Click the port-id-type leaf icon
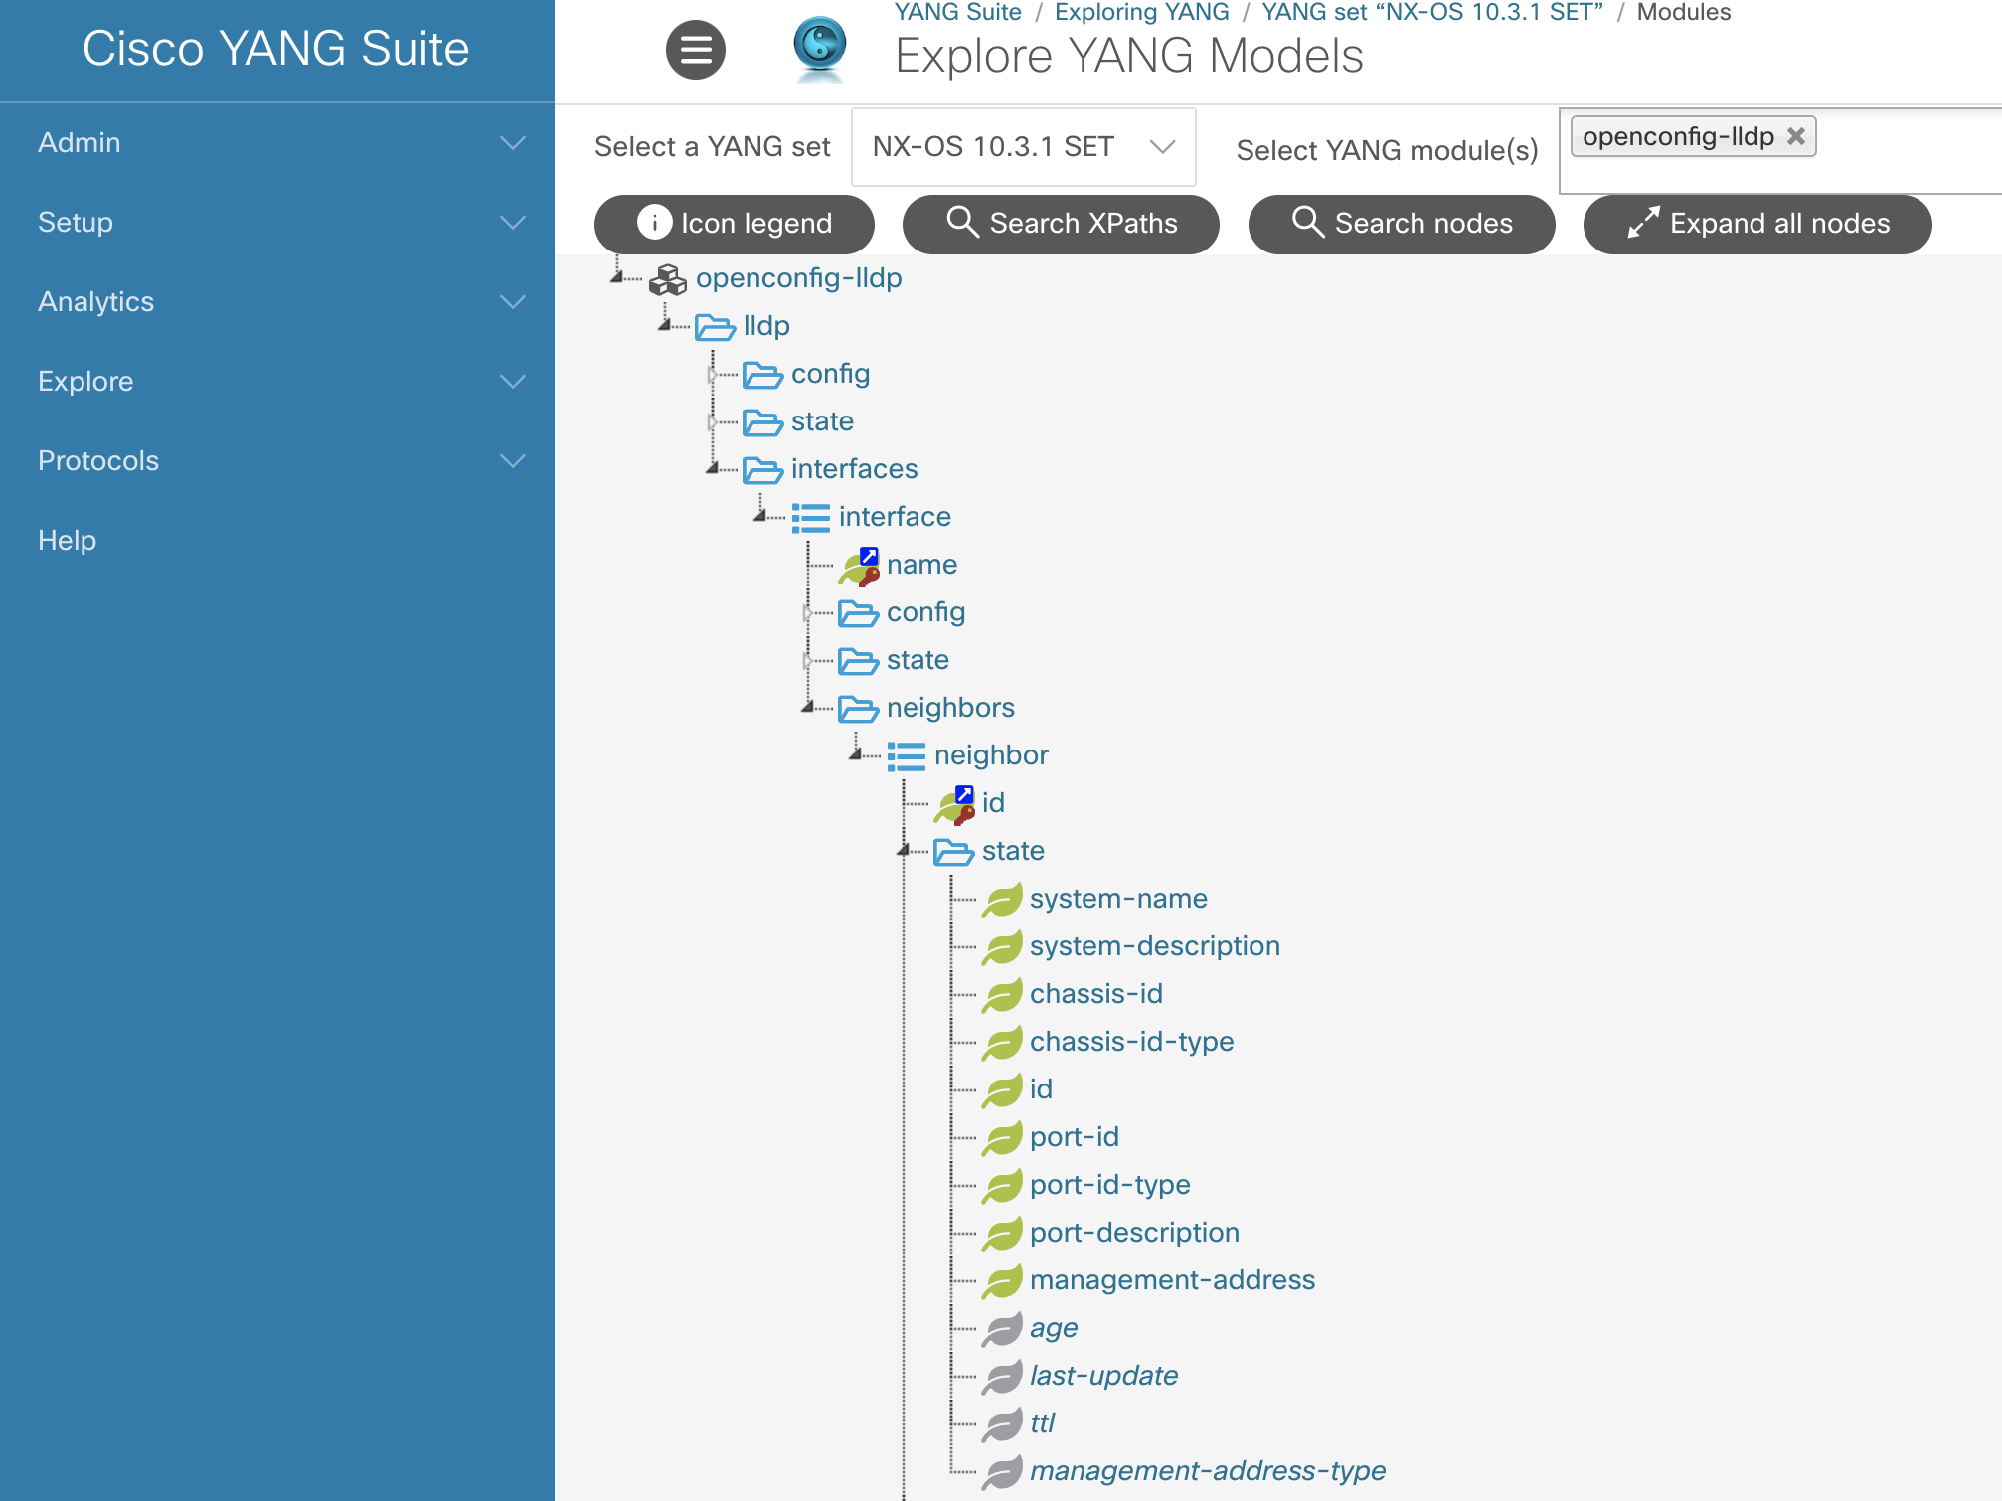This screenshot has height=1501, width=2002. click(x=1002, y=1186)
